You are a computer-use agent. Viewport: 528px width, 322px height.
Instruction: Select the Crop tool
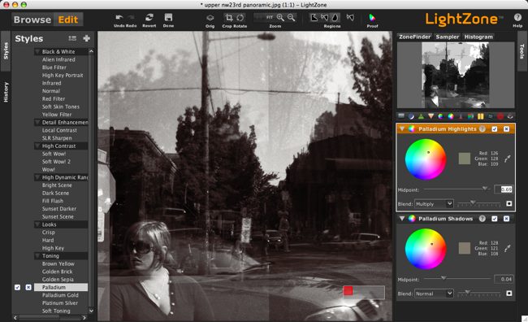point(229,18)
